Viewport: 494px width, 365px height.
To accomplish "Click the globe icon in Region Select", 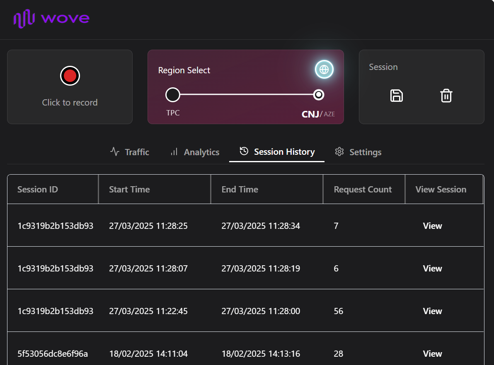I will 324,69.
